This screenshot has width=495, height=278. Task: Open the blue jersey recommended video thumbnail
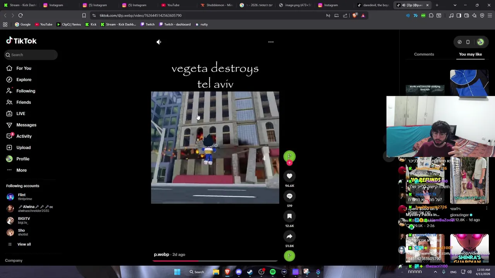click(469, 83)
